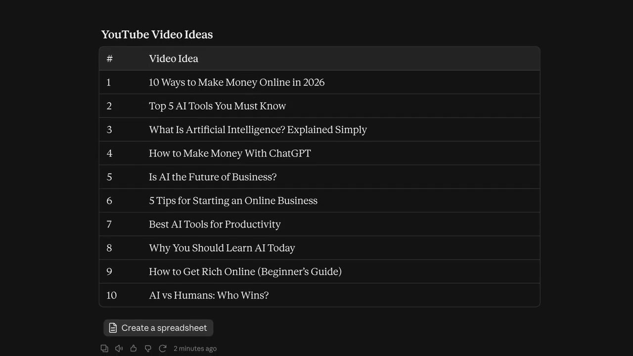633x356 pixels.
Task: Give thumbs up to the response
Action: click(x=134, y=349)
